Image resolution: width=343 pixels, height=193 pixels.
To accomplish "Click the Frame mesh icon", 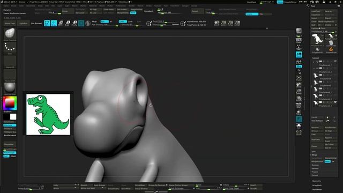I will point(299,78).
